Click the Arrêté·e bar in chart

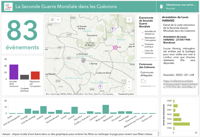(x=44, y=110)
